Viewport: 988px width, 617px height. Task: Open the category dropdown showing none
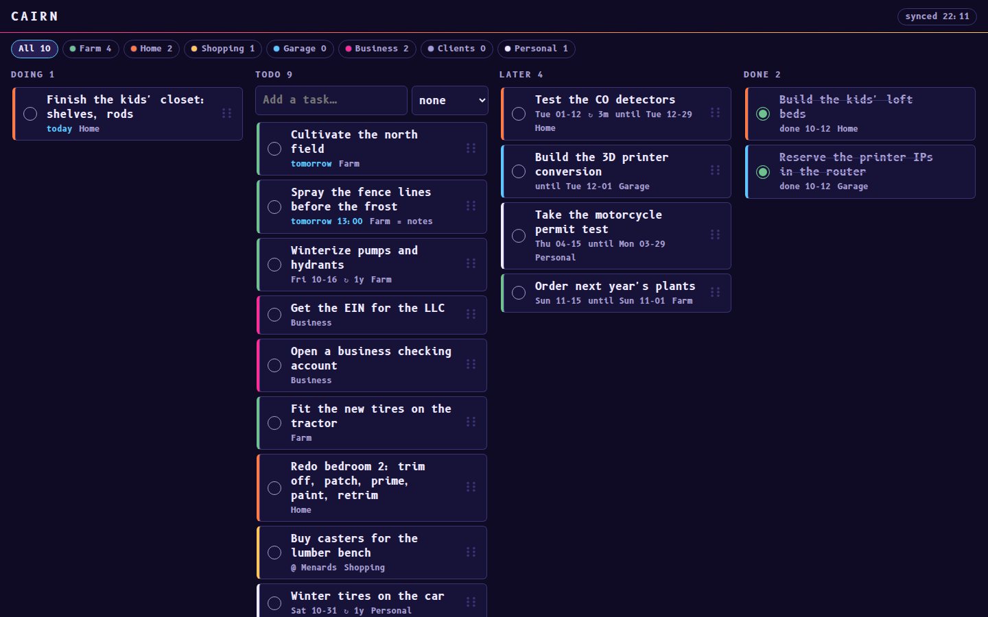point(450,100)
